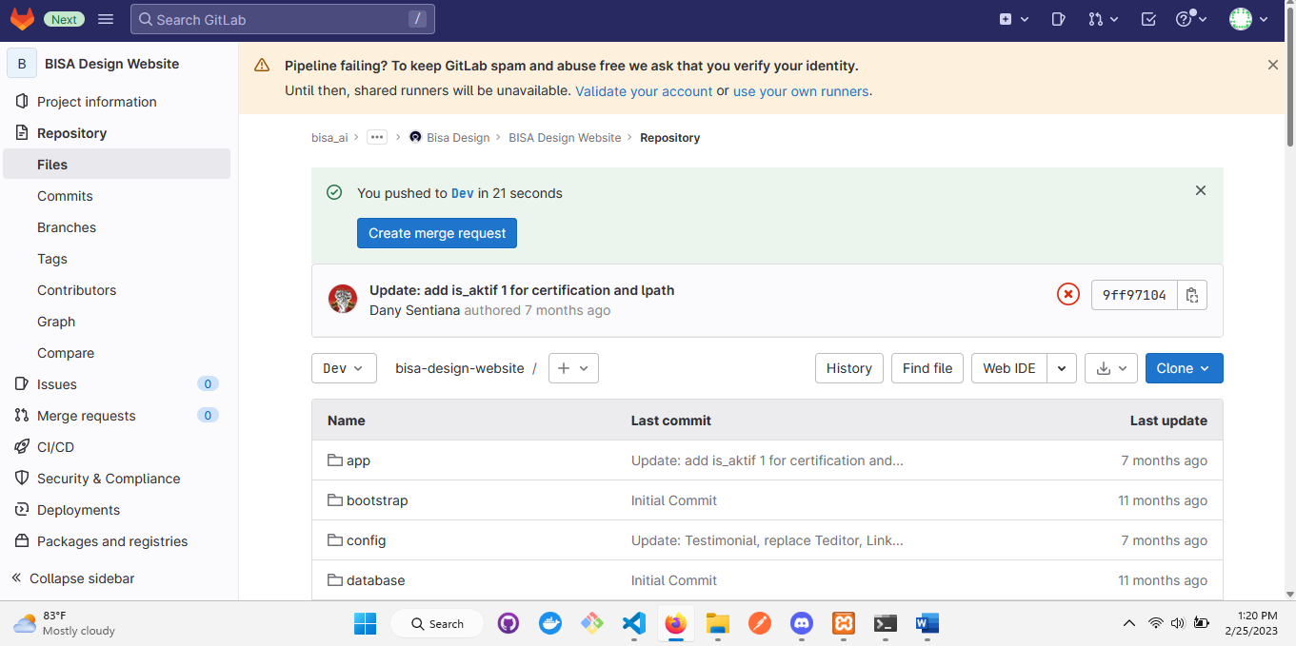Select Files in sidebar
The height and width of the screenshot is (646, 1296).
tap(116, 165)
